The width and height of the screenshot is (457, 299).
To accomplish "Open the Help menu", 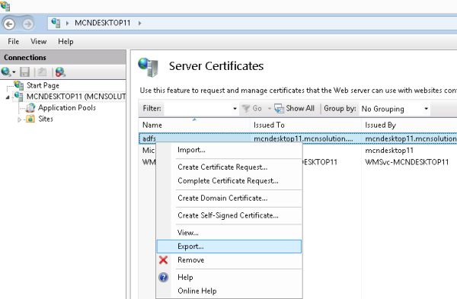I will click(66, 42).
